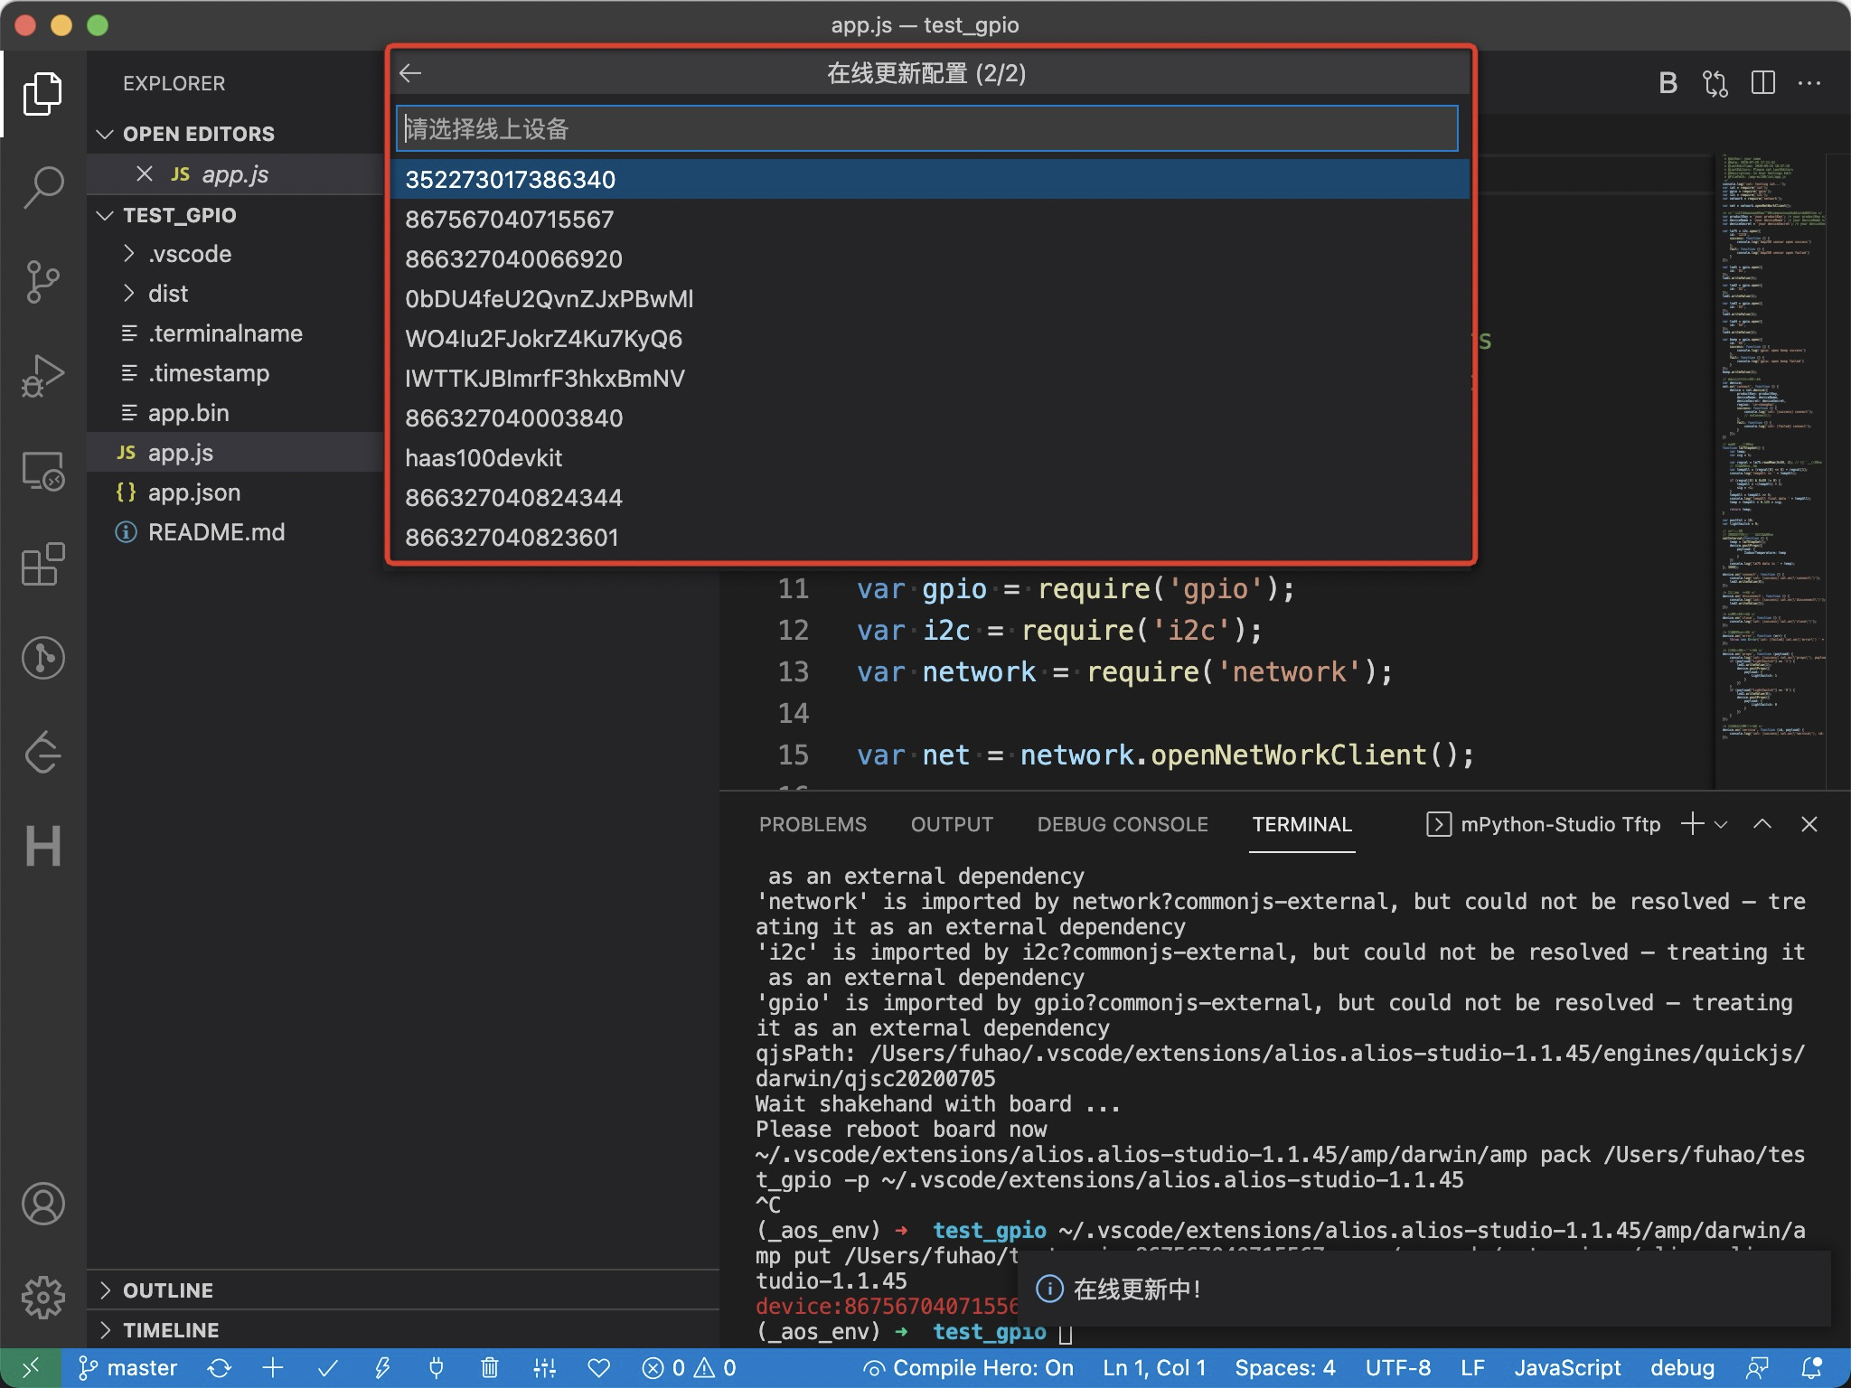Switch to the PROBLEMS tab

click(813, 824)
